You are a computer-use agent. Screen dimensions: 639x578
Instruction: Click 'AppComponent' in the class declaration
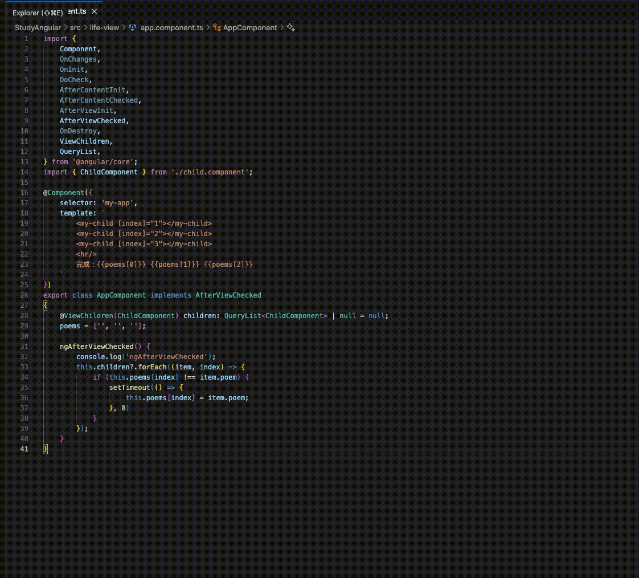(121, 295)
